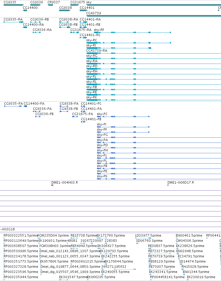The height and width of the screenshot is (281, 221).
Task: Select the CG9335 gene label in the gene track
Action: (x=10, y=2)
